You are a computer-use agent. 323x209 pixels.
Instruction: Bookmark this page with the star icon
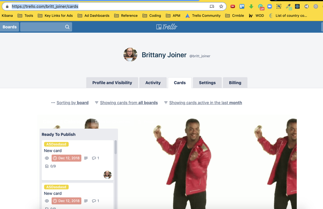[221, 6]
